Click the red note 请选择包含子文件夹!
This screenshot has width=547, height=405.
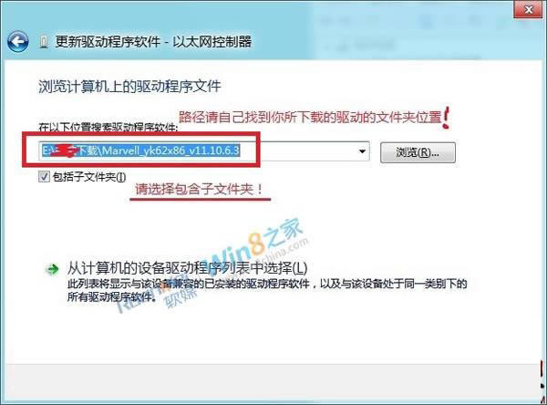[x=199, y=190]
